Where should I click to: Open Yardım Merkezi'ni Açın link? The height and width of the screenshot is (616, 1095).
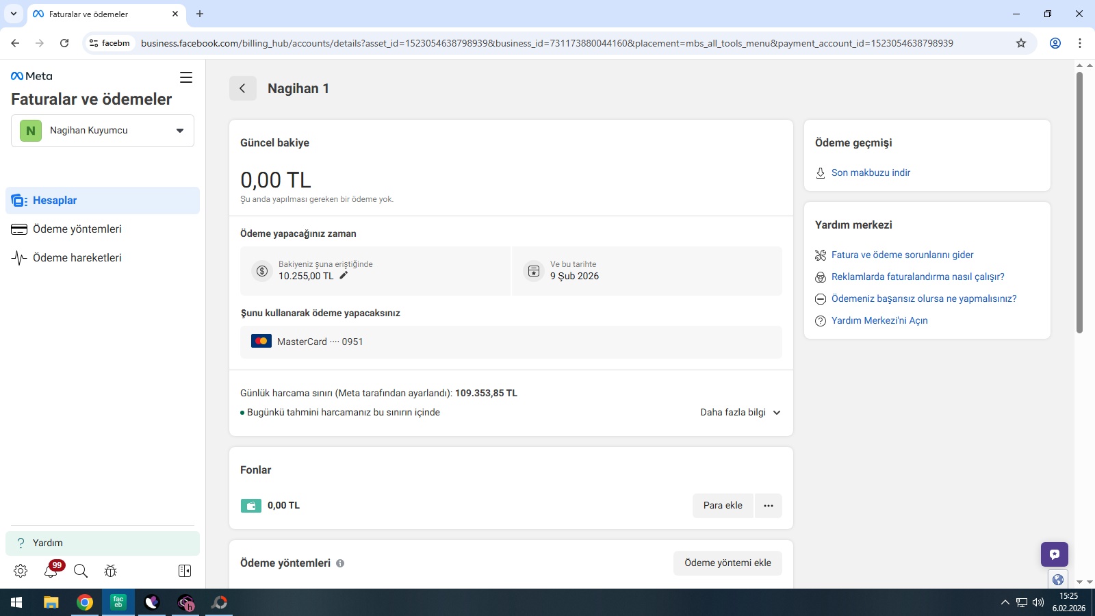click(x=879, y=321)
